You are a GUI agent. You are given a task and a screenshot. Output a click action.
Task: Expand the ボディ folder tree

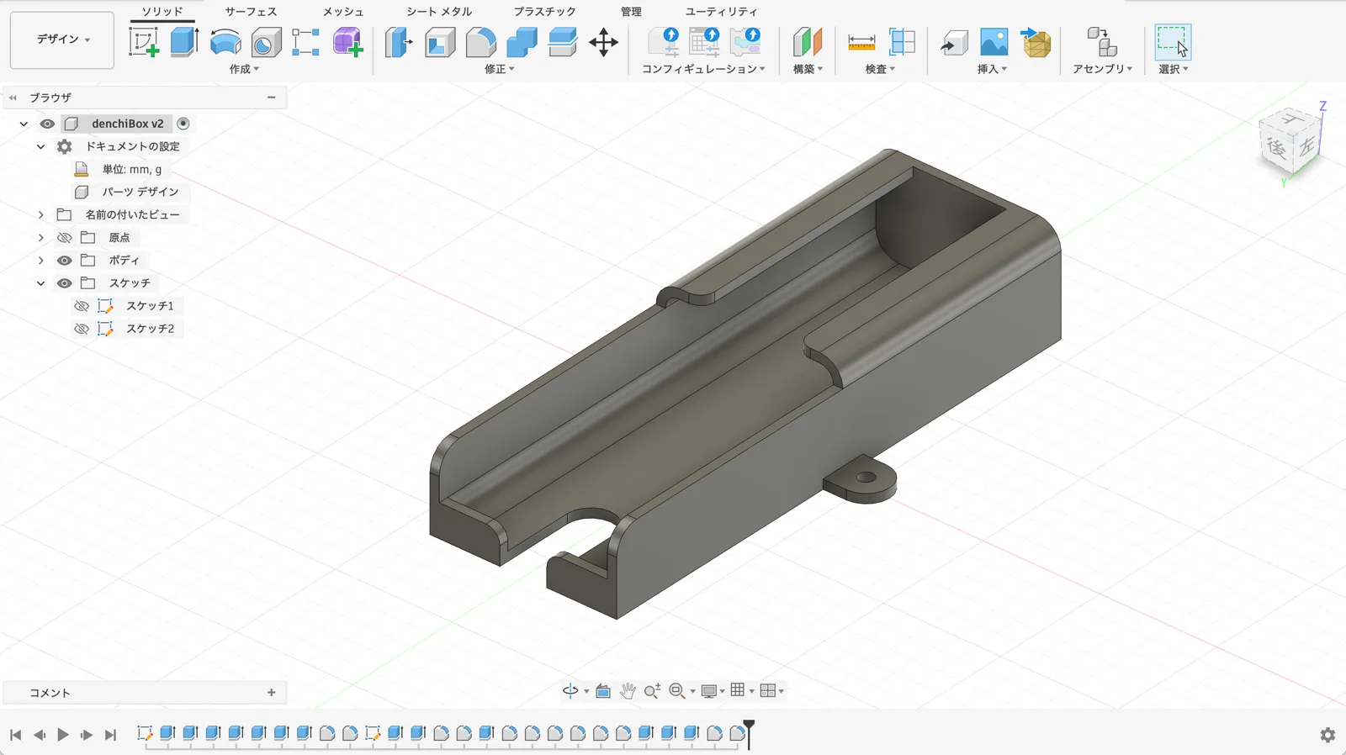click(40, 261)
